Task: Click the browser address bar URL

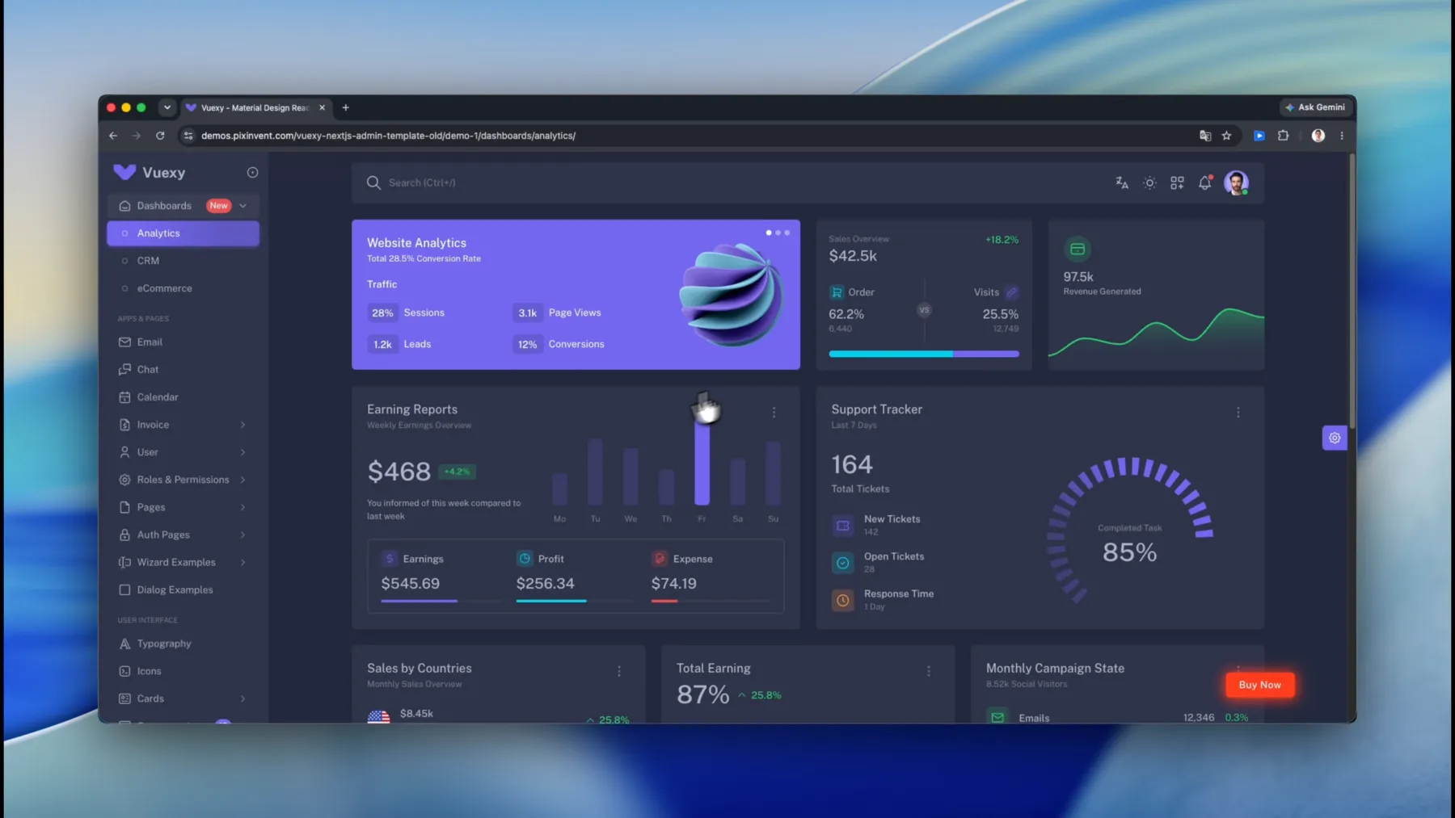Action: click(388, 136)
